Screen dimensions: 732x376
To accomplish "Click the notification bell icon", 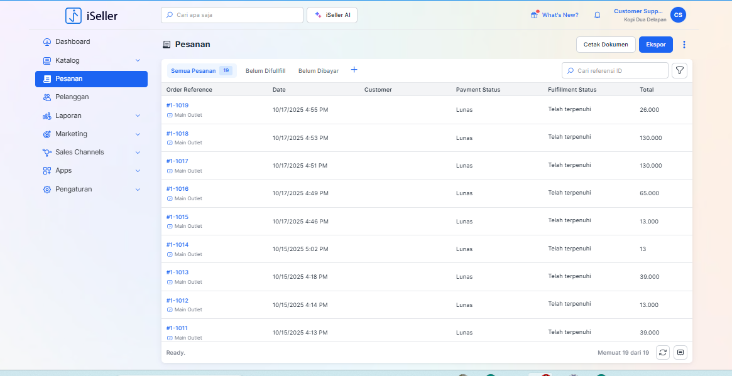I will coord(597,15).
